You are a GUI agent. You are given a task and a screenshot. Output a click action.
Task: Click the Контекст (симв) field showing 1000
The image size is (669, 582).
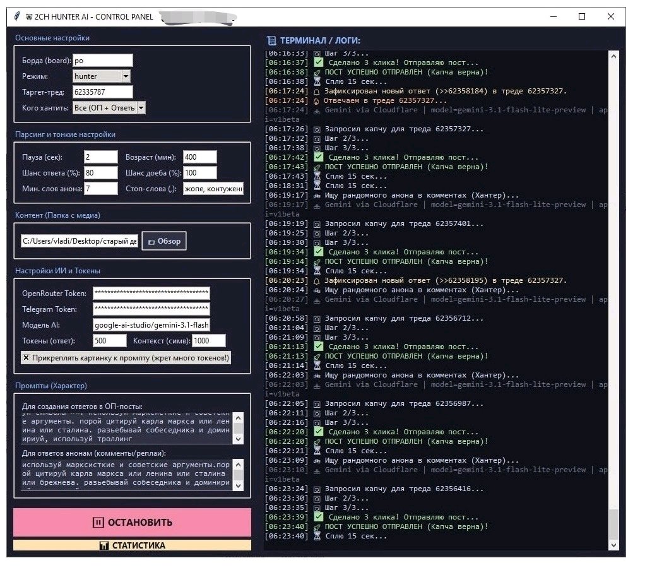coord(209,340)
